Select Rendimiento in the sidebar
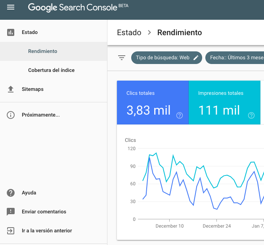This screenshot has height=245, width=264. 43,51
